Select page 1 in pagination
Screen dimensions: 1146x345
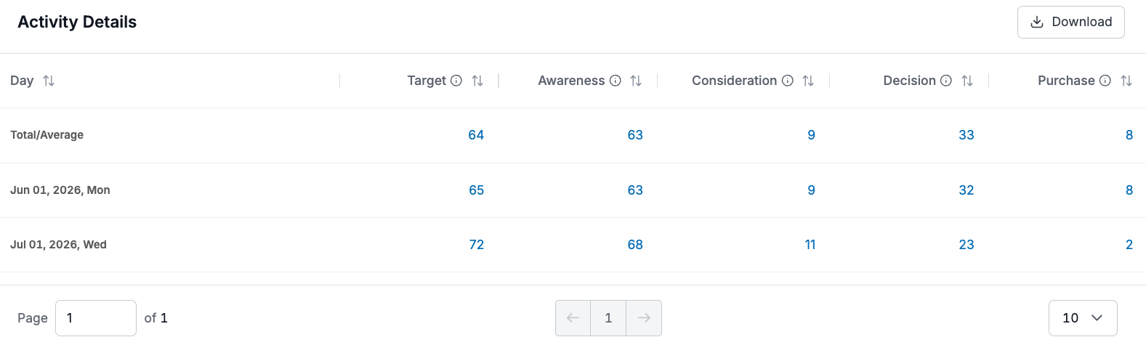coord(608,318)
